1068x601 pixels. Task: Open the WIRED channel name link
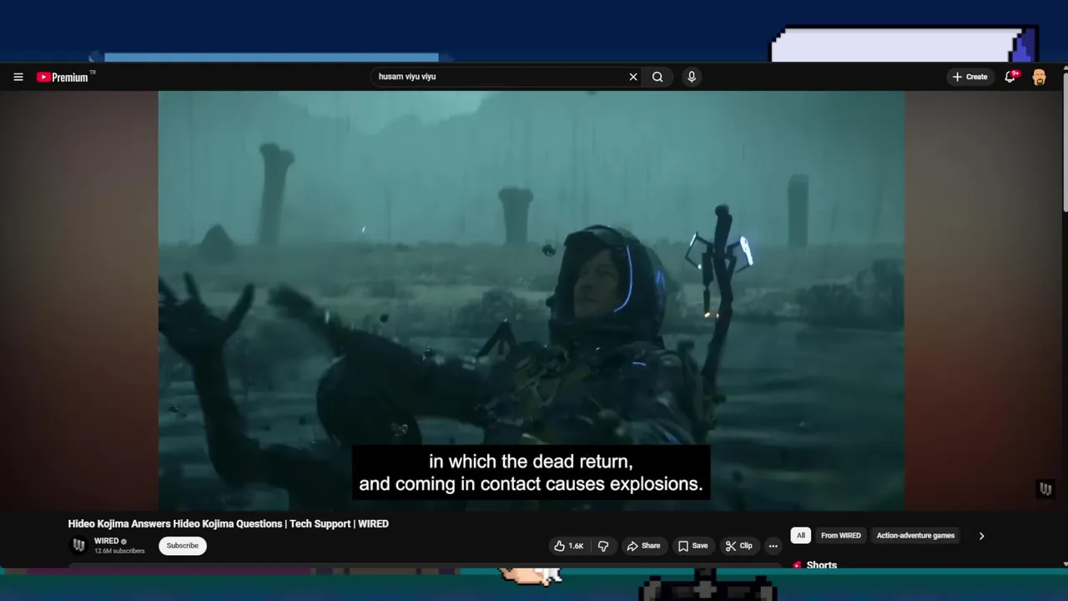pyautogui.click(x=106, y=541)
